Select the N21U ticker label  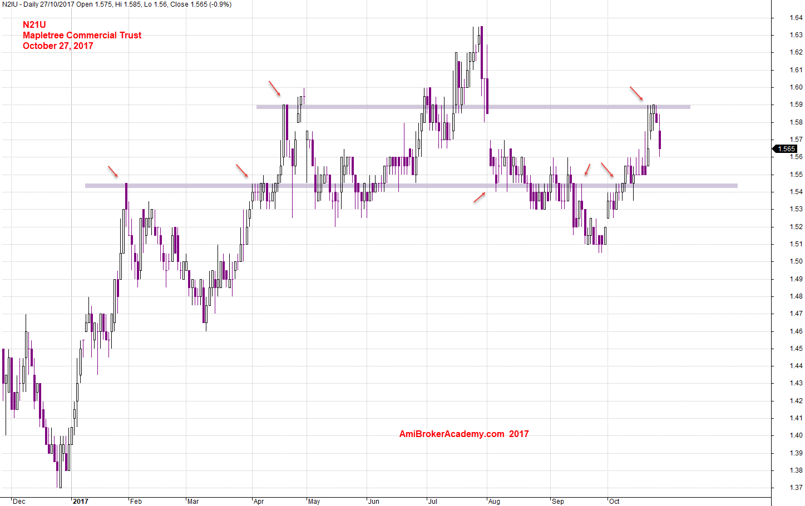(34, 24)
